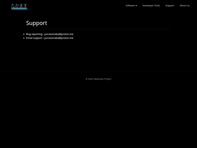Click the Email support email address
The image size is (197, 148).
59,38
